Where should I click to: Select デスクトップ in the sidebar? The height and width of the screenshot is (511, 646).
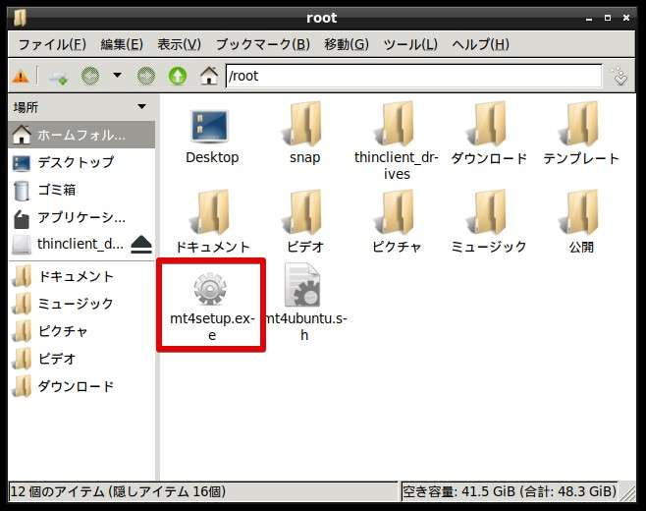(81, 162)
